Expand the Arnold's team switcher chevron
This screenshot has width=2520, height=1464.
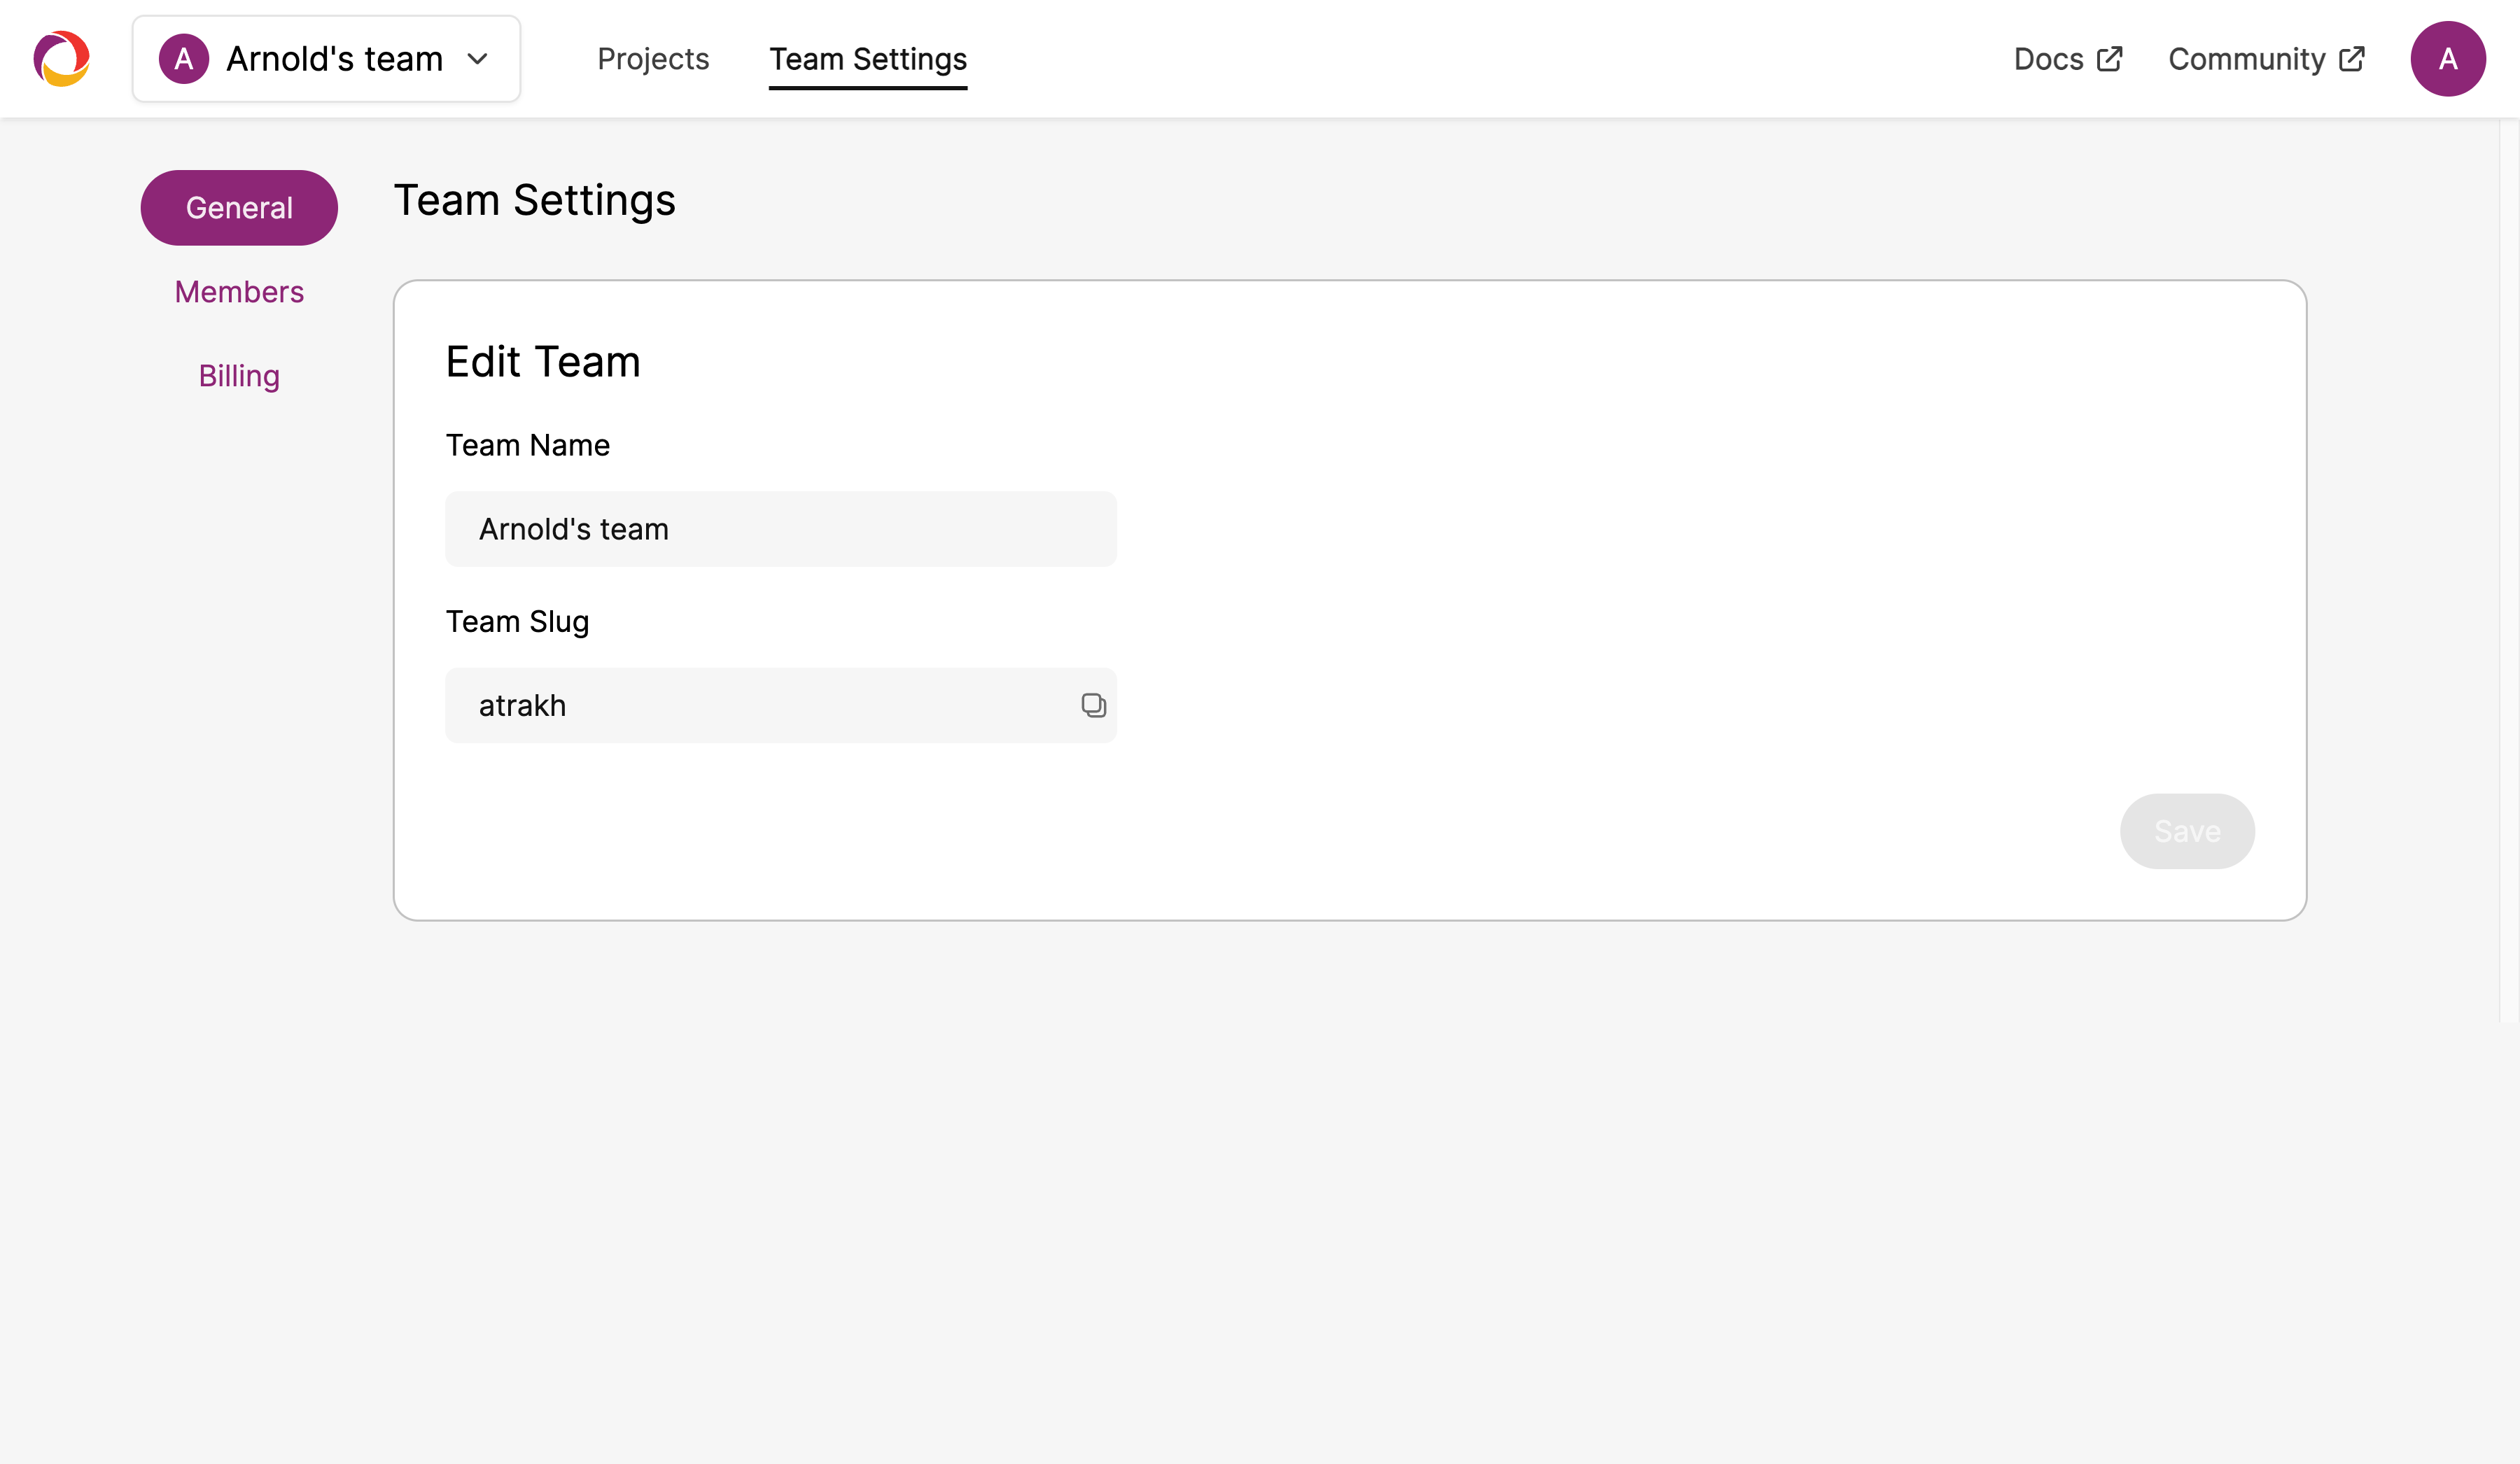[478, 59]
